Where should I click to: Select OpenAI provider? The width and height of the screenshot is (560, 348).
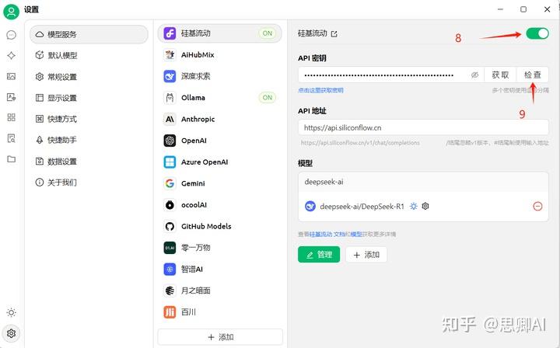tap(219, 141)
